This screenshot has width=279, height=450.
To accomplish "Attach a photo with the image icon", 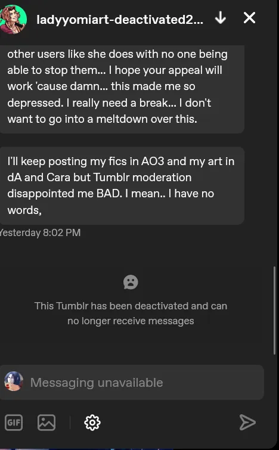I will [x=46, y=423].
